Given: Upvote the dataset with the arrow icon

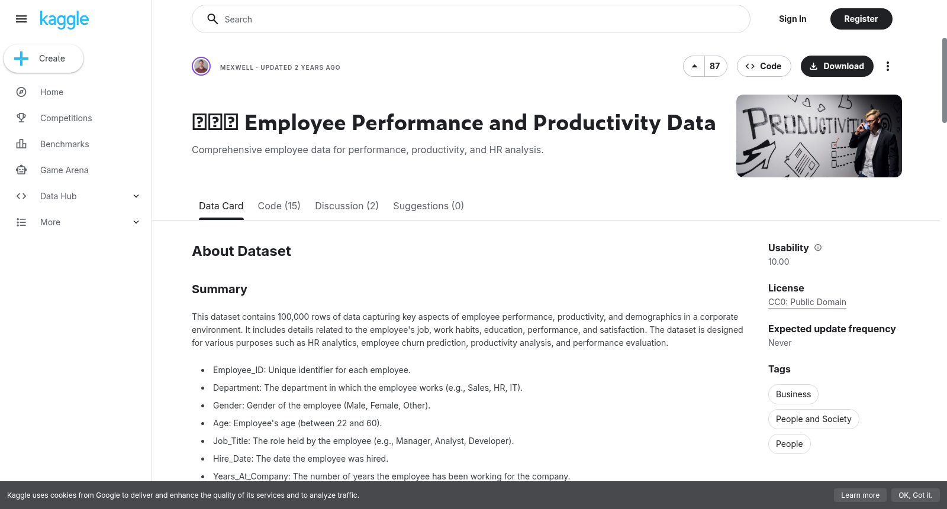Looking at the screenshot, I should tap(694, 66).
